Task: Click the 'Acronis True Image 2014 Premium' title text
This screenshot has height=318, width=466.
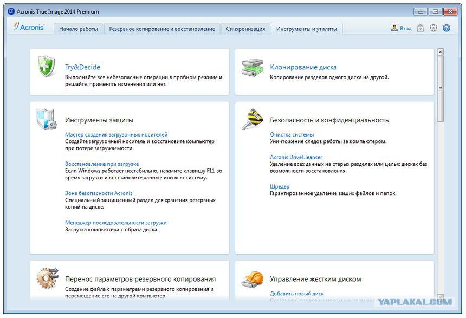Action: point(57,11)
